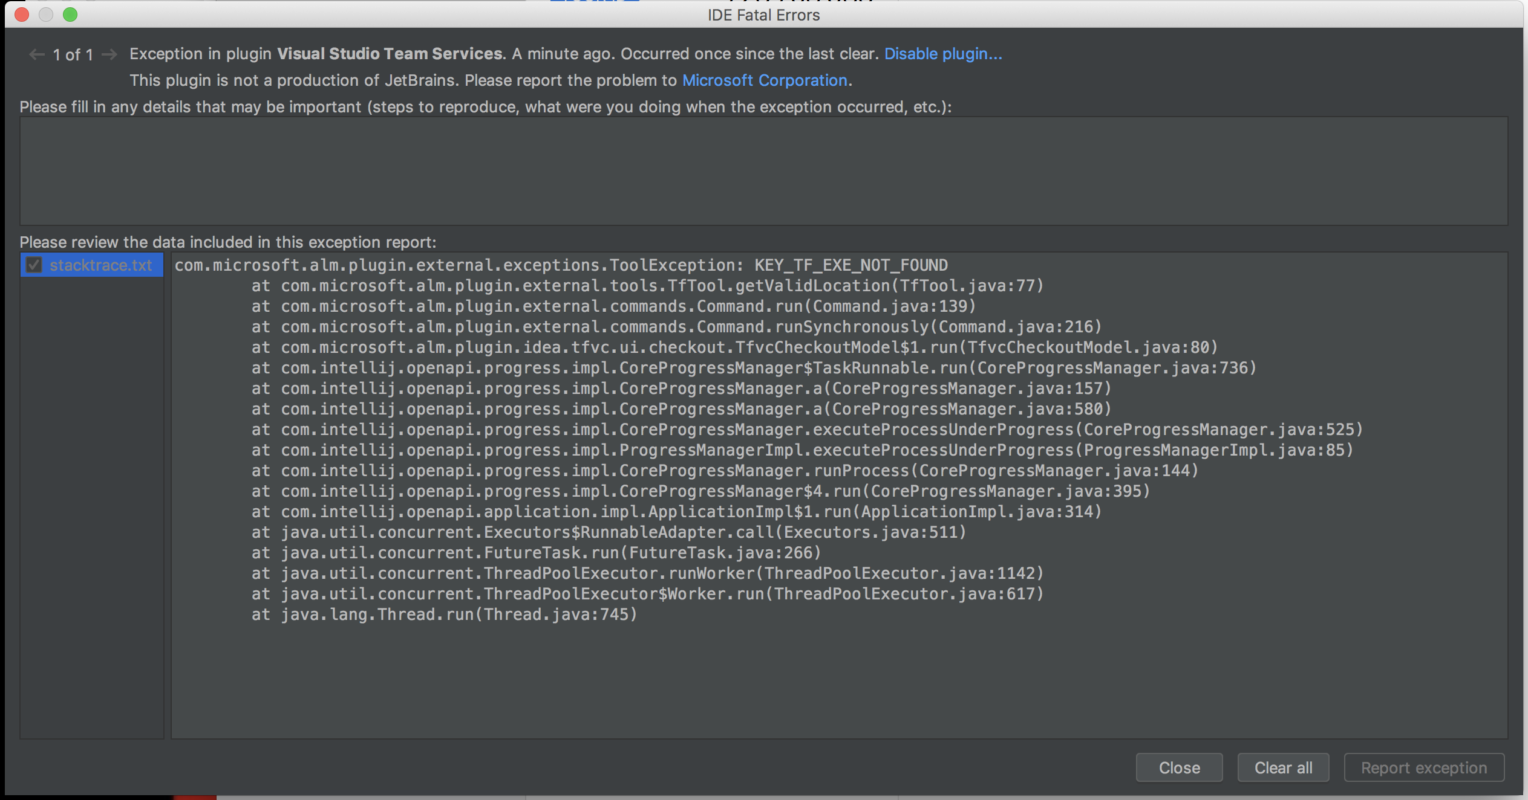Click the 1 of 1 error counter

[73, 55]
